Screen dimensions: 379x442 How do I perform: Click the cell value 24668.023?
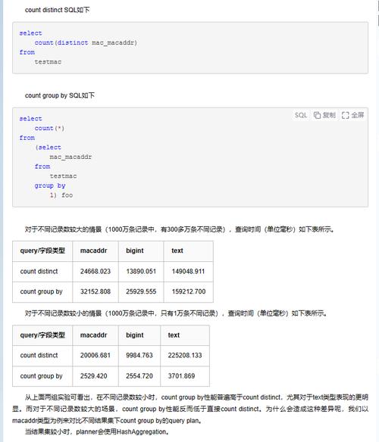[x=96, y=271]
